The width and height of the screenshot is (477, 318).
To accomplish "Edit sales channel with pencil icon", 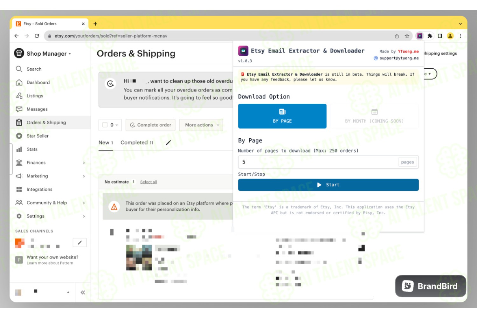I will pos(80,243).
